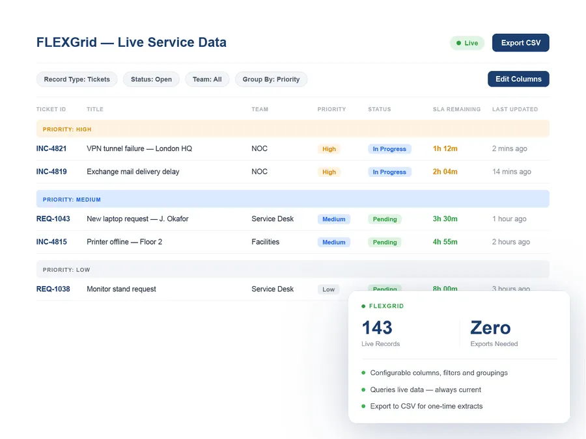
Task: Select the 'New laptop request — J. Okafor' title
Action: click(137, 219)
